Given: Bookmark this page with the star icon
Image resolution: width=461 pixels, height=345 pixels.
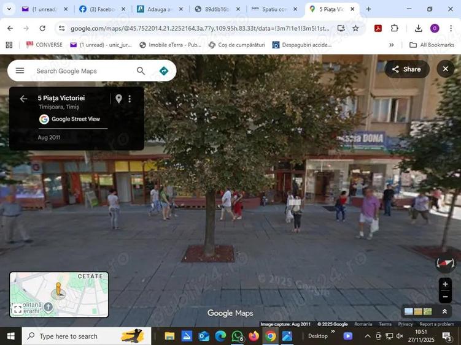Looking at the screenshot, I should tap(355, 28).
